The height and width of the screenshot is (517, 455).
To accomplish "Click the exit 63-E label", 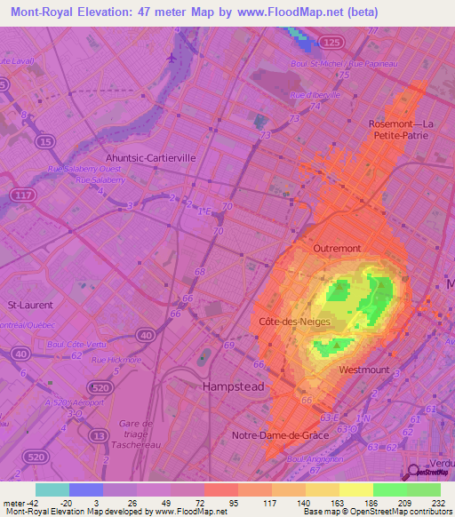I will tap(329, 418).
